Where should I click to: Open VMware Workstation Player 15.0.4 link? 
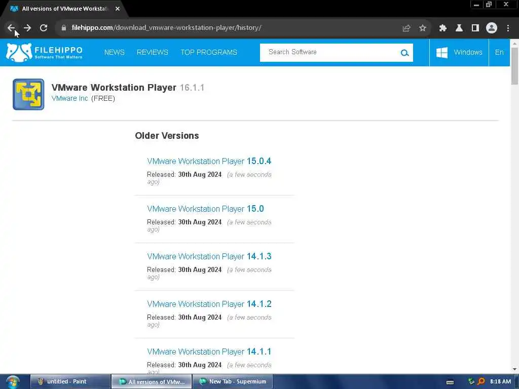pyautogui.click(x=209, y=161)
